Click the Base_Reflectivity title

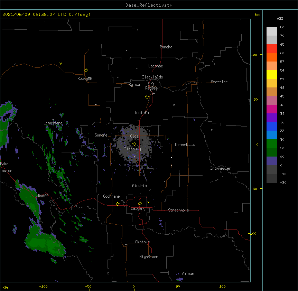click(x=149, y=5)
